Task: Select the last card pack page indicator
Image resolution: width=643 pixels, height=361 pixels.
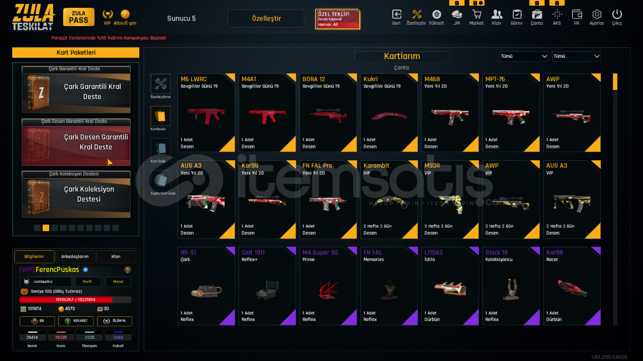Action: click(x=115, y=228)
